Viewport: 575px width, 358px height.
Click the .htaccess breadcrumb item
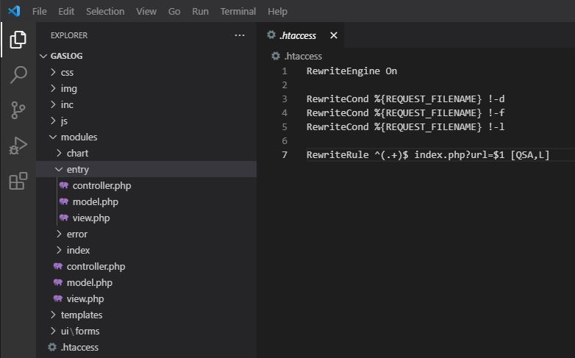coord(302,56)
